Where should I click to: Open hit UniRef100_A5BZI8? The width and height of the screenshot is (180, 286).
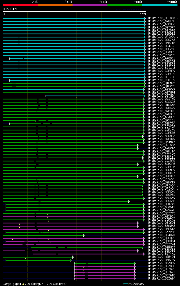pyautogui.click(x=161, y=43)
